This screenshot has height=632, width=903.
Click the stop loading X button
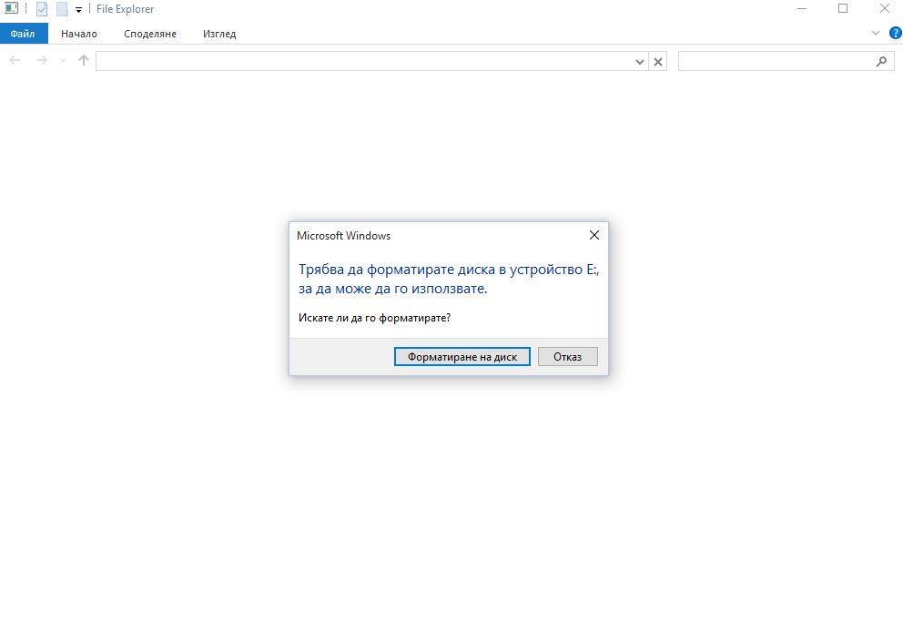coord(657,62)
